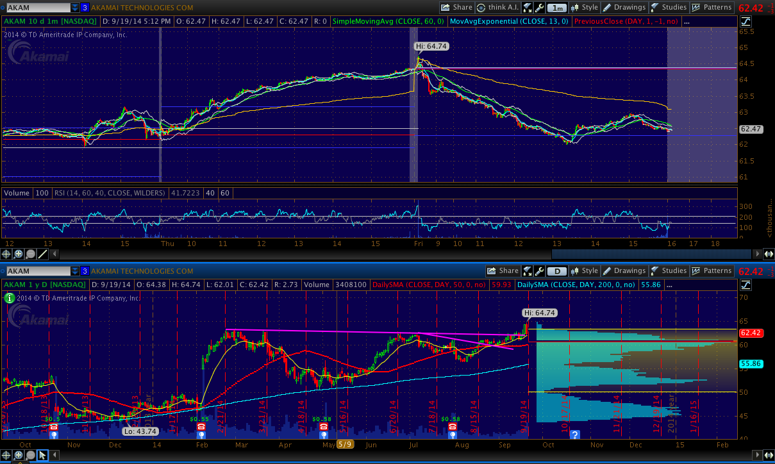775x464 pixels.
Task: Click the Share button in upper chart toolbar
Action: click(456, 8)
